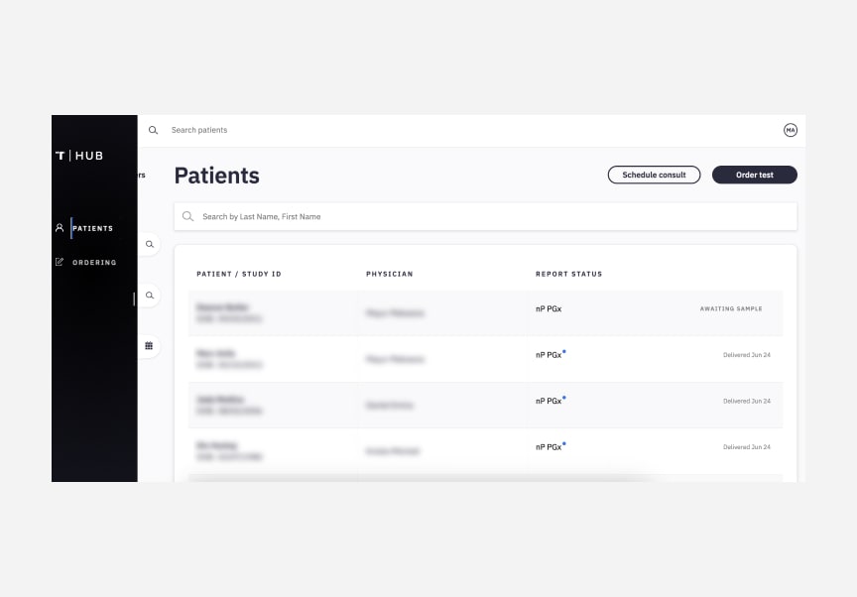Open second row nP PGx report link
This screenshot has height=597, width=857.
click(x=549, y=355)
